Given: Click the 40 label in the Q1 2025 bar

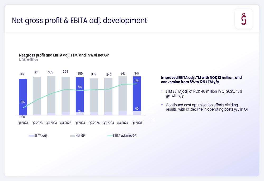Looking at the screenshot, I should 137,109.
